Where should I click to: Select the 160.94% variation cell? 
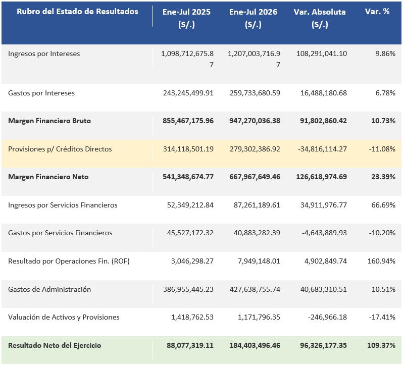(x=381, y=261)
